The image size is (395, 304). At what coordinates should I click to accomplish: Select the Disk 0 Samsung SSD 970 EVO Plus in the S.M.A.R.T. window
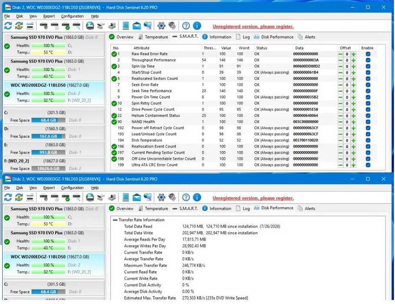coord(54,45)
